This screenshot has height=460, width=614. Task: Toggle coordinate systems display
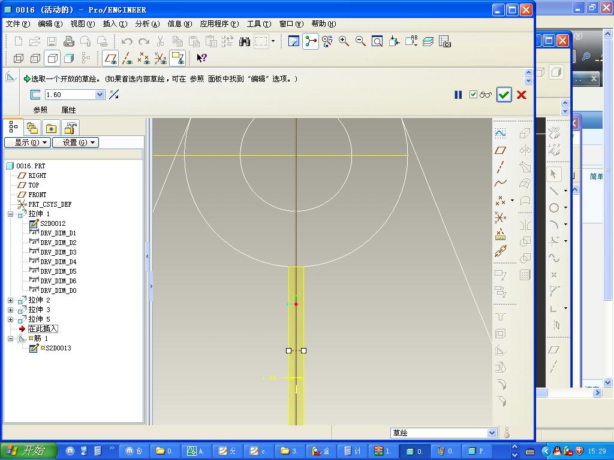point(160,59)
